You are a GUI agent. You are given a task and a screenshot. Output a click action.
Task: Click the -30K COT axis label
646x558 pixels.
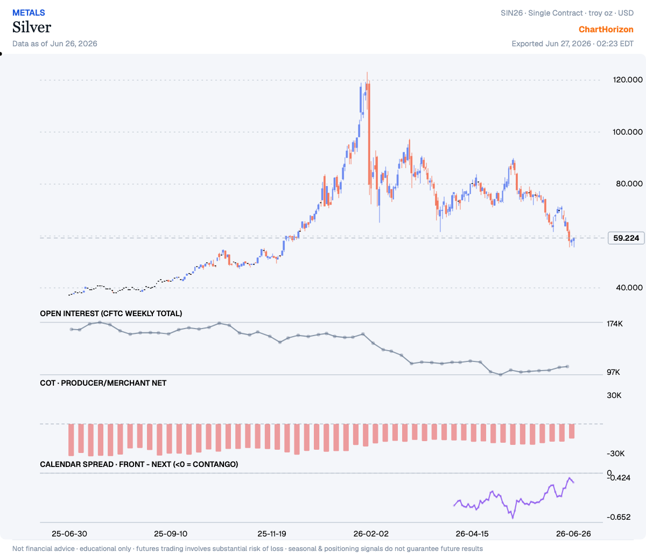(616, 454)
